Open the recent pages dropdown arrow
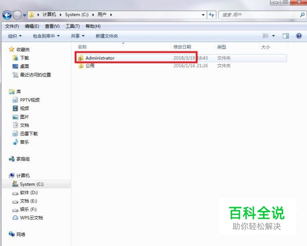 [25, 15]
